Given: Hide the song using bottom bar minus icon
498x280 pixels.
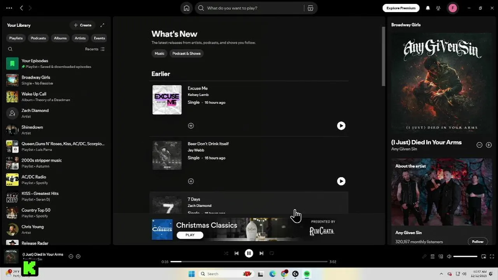Looking at the screenshot, I should (x=71, y=256).
